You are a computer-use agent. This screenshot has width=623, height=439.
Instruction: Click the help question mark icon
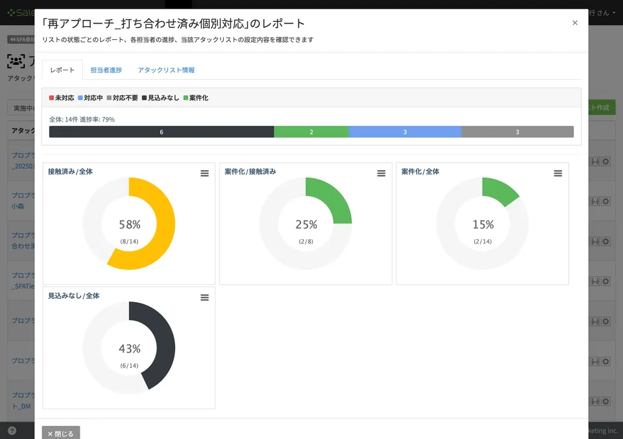pyautogui.click(x=12, y=430)
